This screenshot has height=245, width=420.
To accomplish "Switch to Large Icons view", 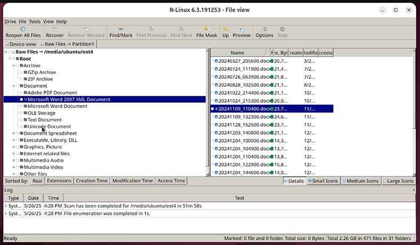I will 398,181.
